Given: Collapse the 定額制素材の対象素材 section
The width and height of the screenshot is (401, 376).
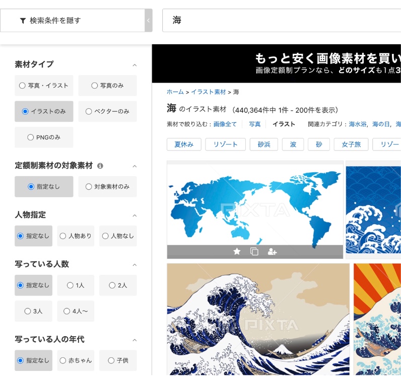Looking at the screenshot, I should [135, 166].
